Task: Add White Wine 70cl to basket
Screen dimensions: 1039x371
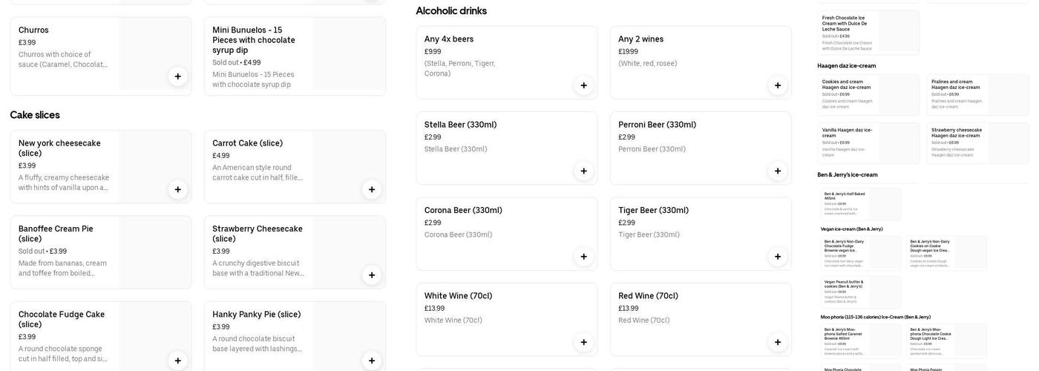Action: pos(583,342)
